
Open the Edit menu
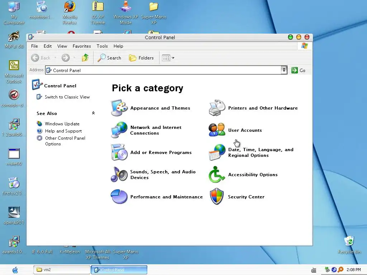[x=48, y=46]
